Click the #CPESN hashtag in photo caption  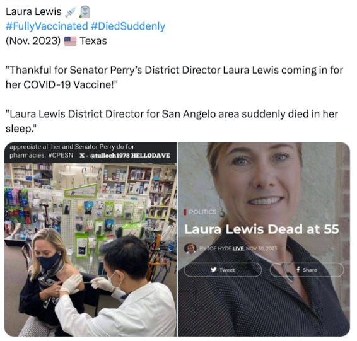[x=61, y=155]
